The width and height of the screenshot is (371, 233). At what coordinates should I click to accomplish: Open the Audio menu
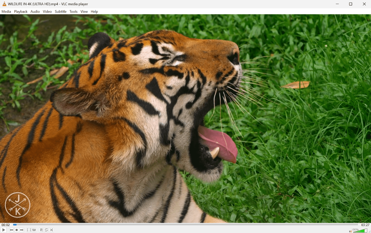35,11
